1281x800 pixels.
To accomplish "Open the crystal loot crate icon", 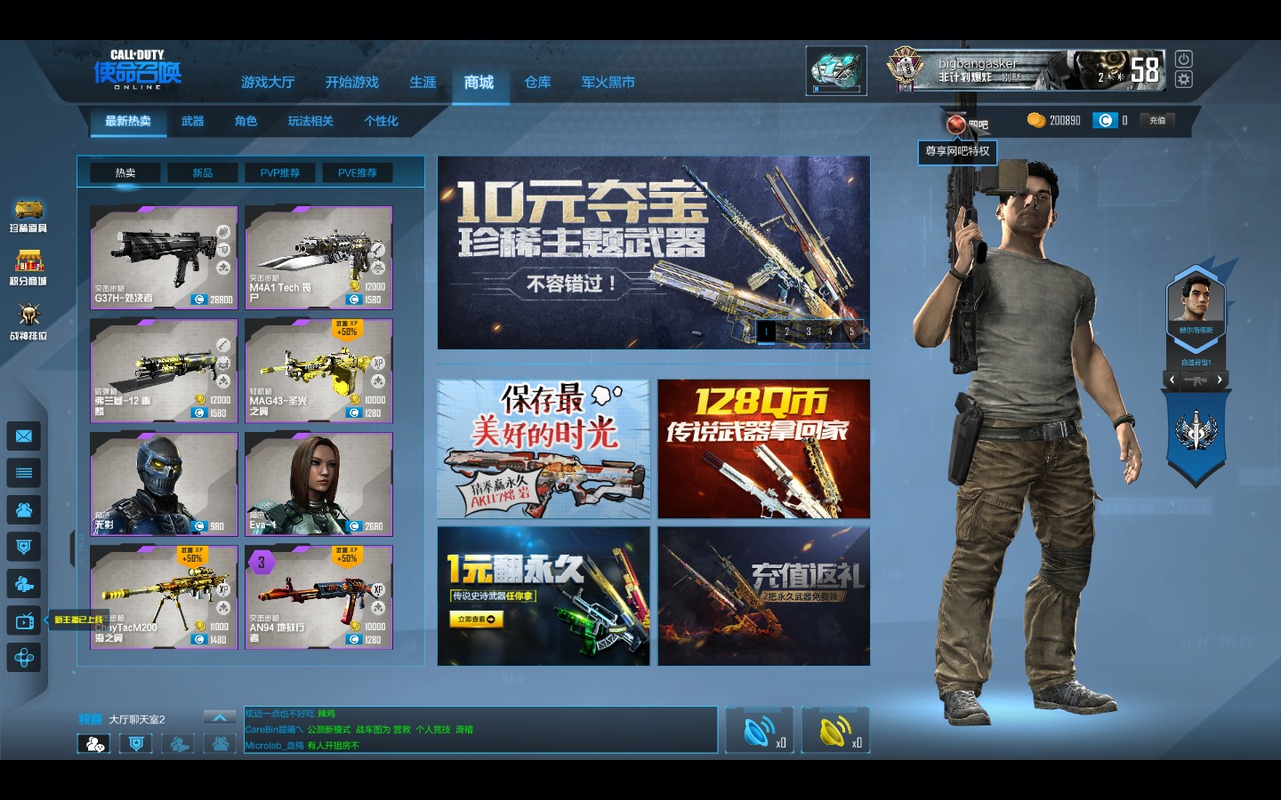I will pos(836,70).
